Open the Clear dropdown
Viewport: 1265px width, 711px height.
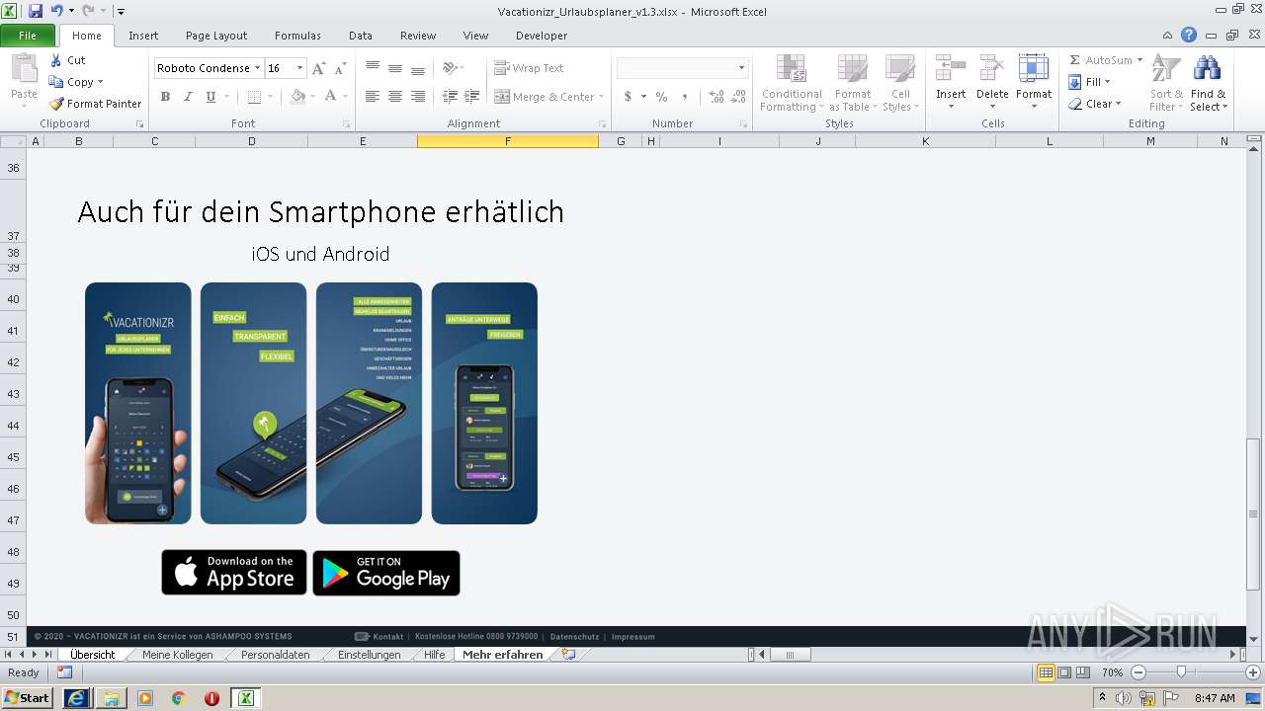coord(1118,104)
